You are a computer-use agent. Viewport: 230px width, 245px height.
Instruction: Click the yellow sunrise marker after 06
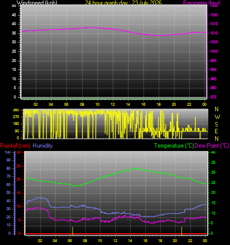(73, 231)
